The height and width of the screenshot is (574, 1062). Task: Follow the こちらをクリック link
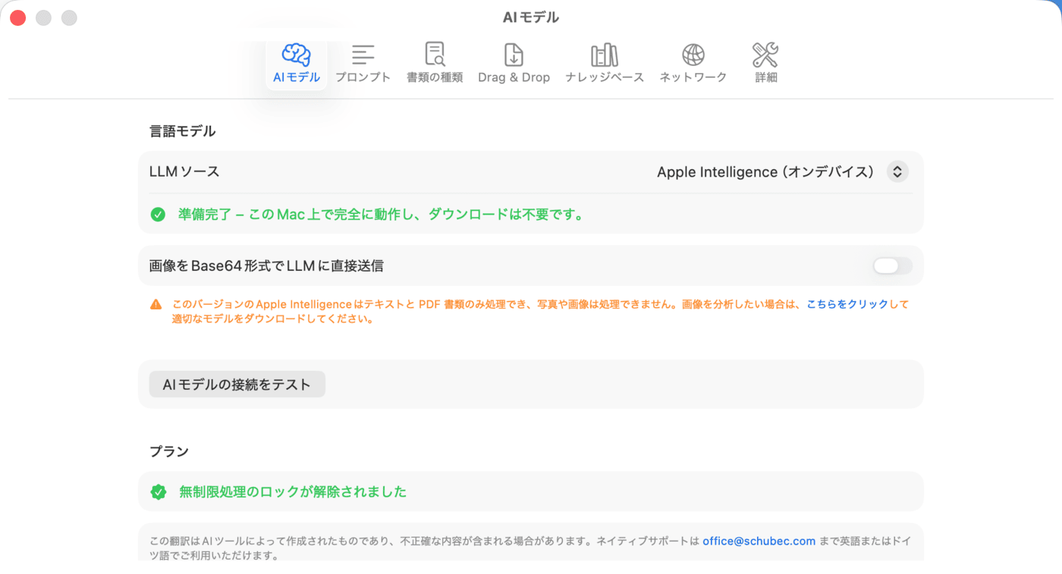[847, 304]
